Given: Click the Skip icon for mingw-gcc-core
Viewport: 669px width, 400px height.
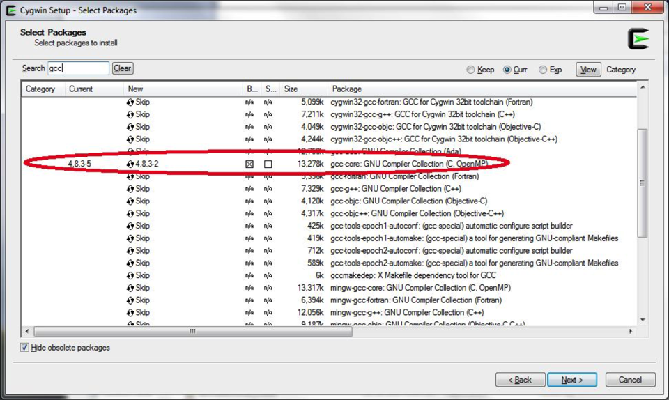Looking at the screenshot, I should (x=130, y=288).
